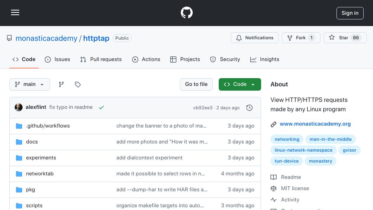Screen dimensions: 373x210
Task: Open the 'fix typo in readme' commit
Action: 71,107
